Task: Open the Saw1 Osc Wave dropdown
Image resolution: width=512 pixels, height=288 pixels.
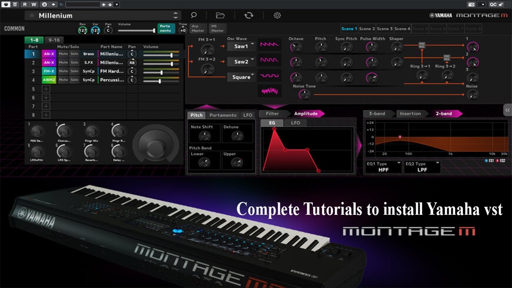Action: point(241,46)
